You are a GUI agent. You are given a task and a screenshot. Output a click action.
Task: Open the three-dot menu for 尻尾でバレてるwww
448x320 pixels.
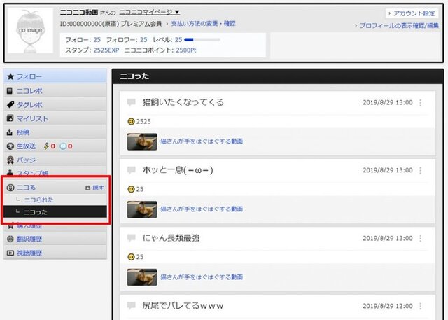(420, 306)
